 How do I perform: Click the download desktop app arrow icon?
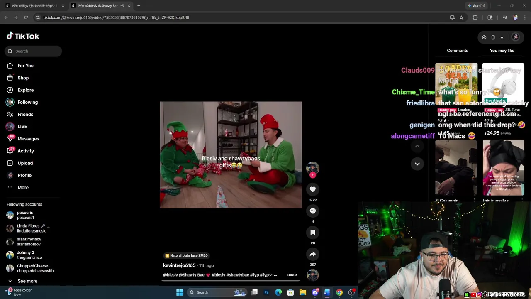tap(502, 37)
